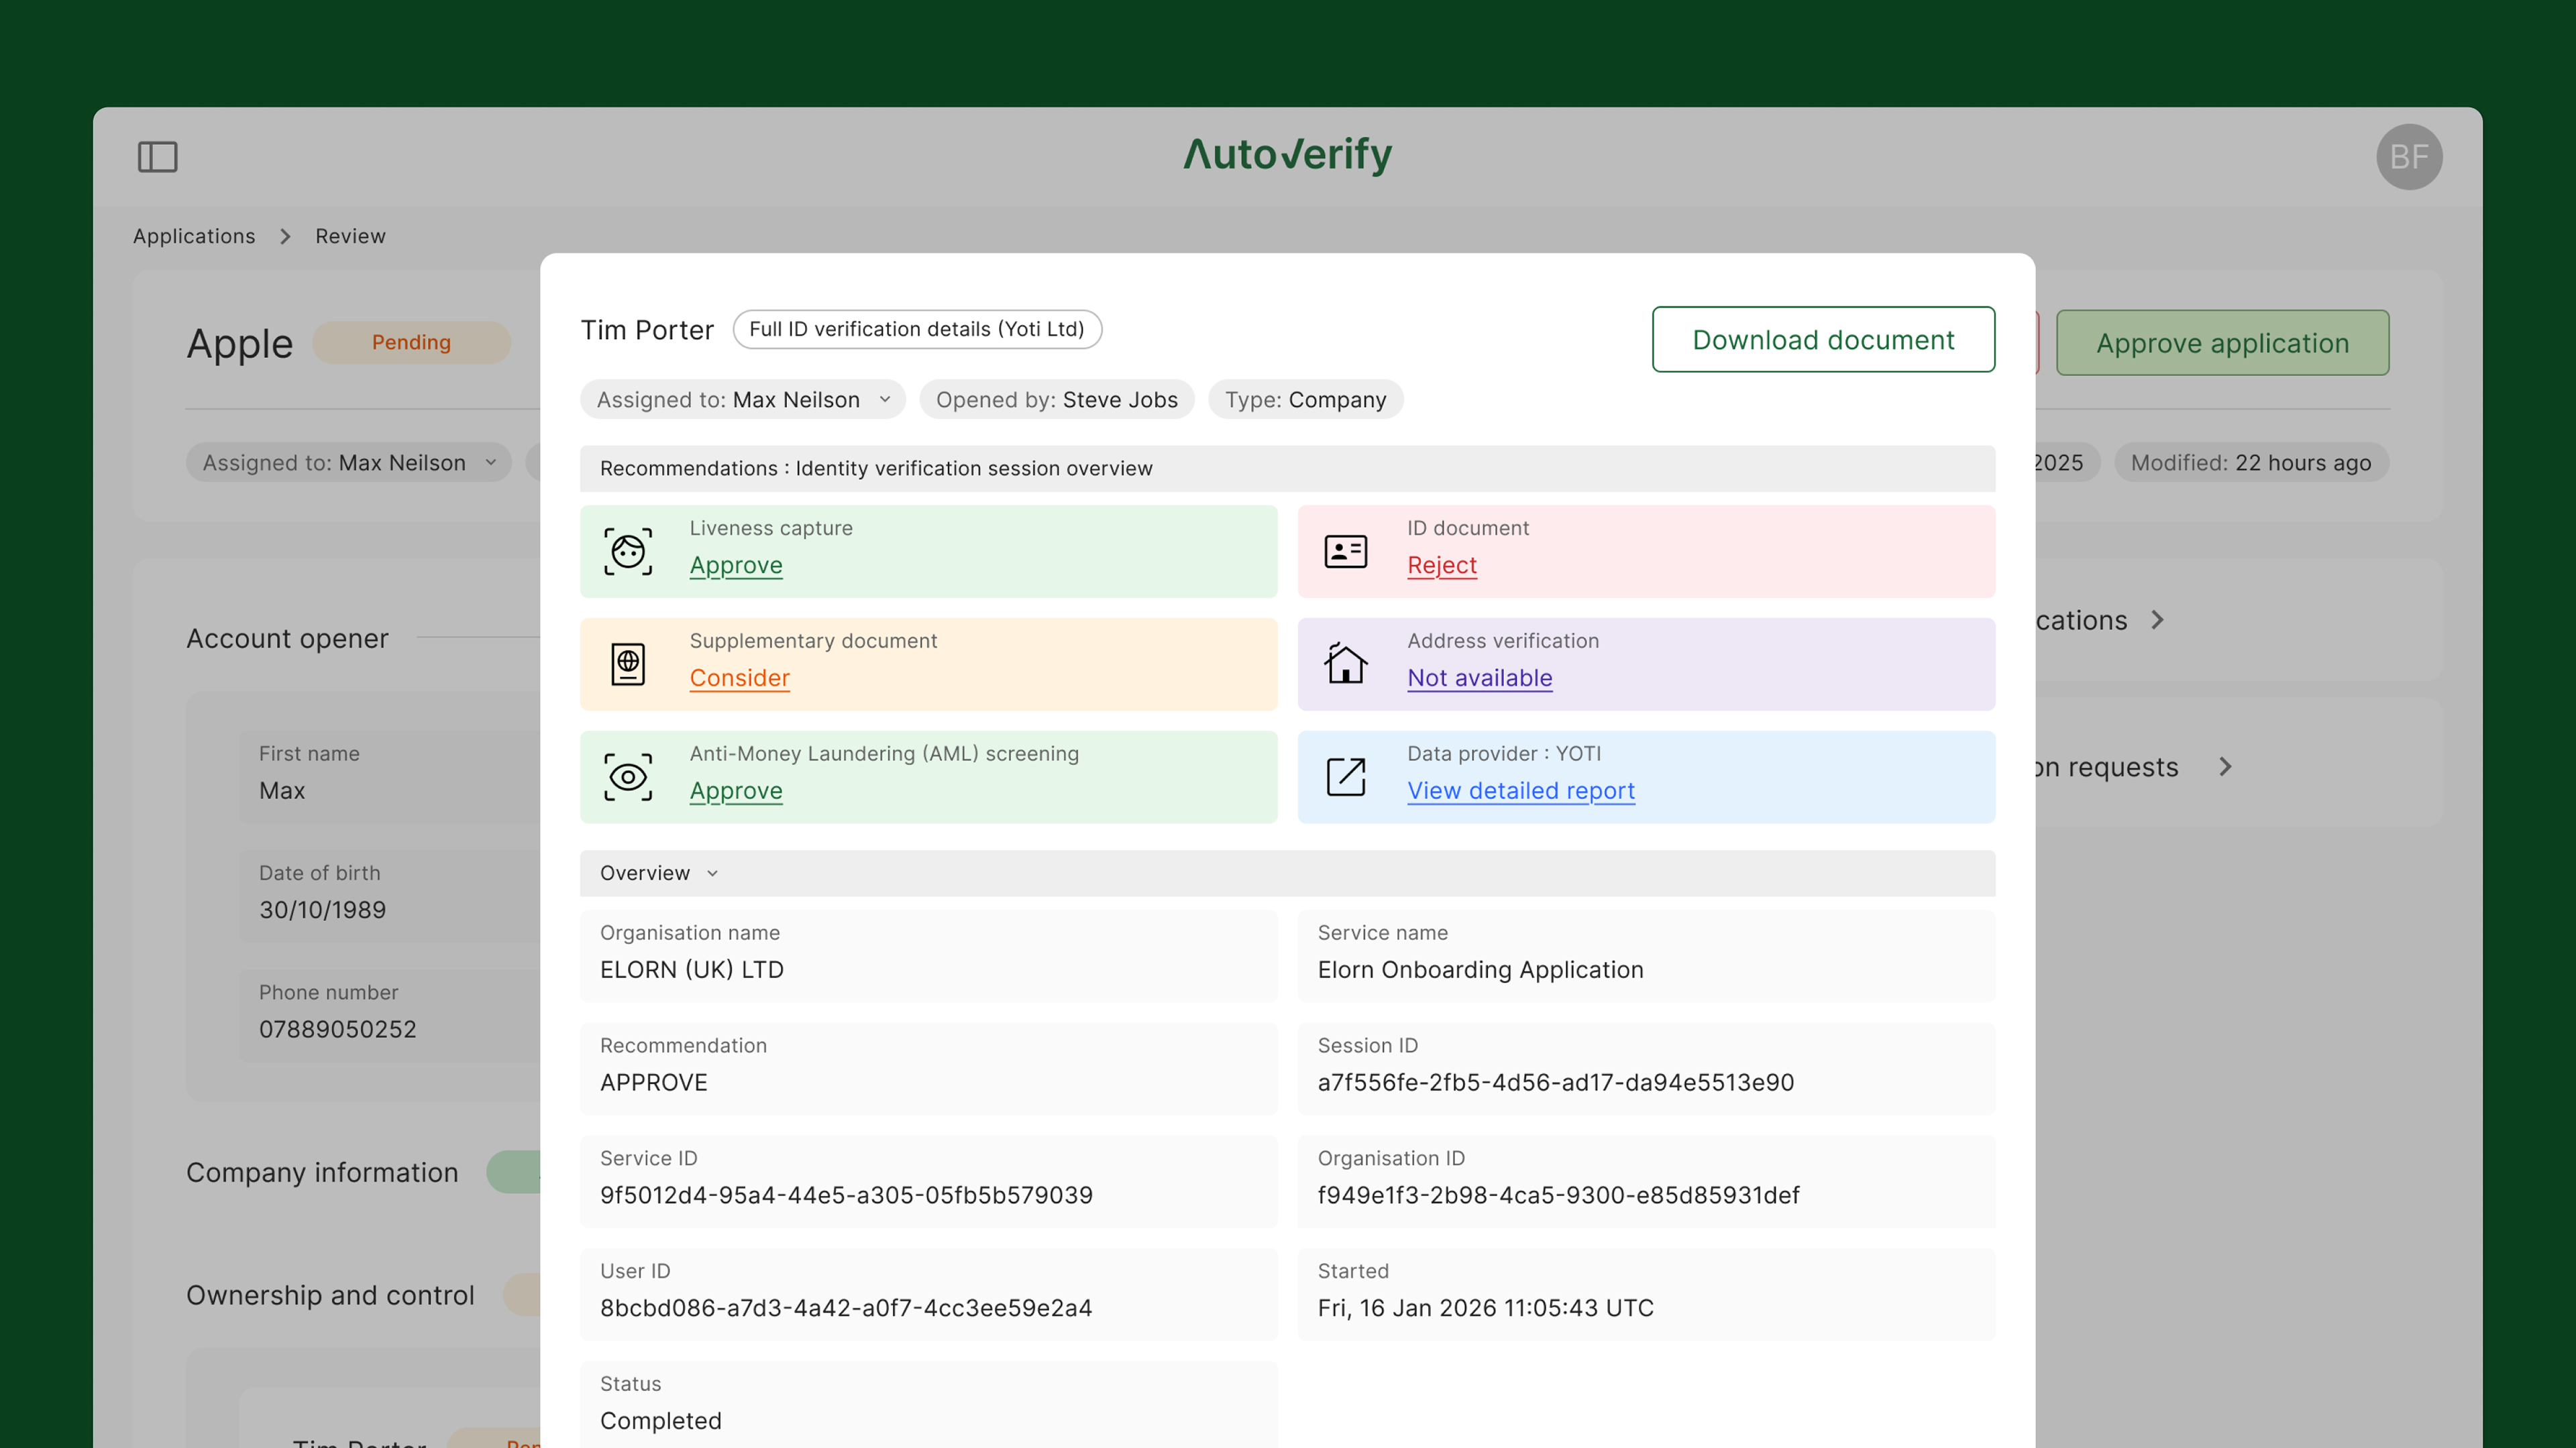
Task: Click the Address verification house icon
Action: coord(1345,664)
